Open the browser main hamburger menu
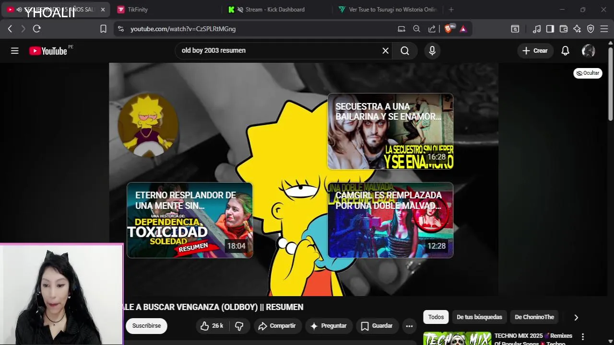Screen dimensions: 614x345 [x=604, y=29]
